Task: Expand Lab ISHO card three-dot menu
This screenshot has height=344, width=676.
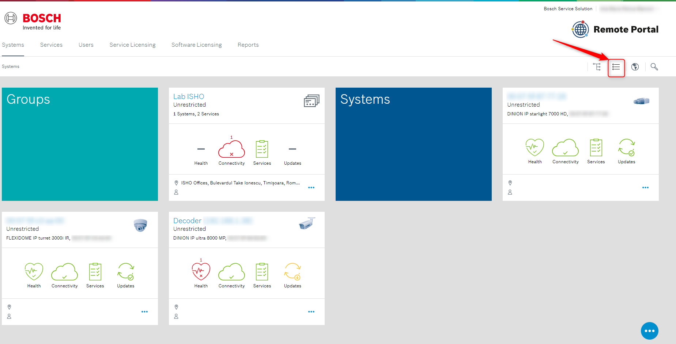Action: 311,188
